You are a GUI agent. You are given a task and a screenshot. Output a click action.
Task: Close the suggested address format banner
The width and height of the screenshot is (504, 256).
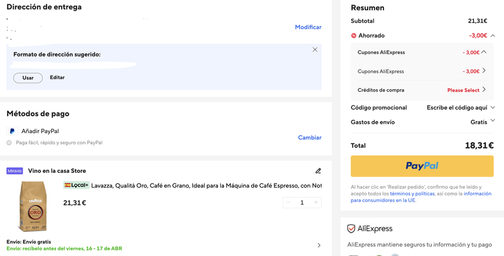pos(315,49)
